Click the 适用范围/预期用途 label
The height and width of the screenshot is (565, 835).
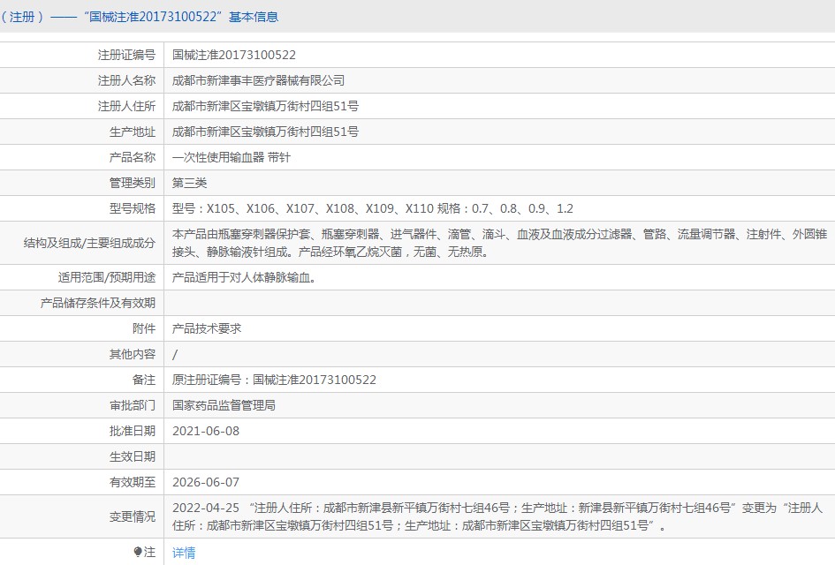tap(107, 278)
